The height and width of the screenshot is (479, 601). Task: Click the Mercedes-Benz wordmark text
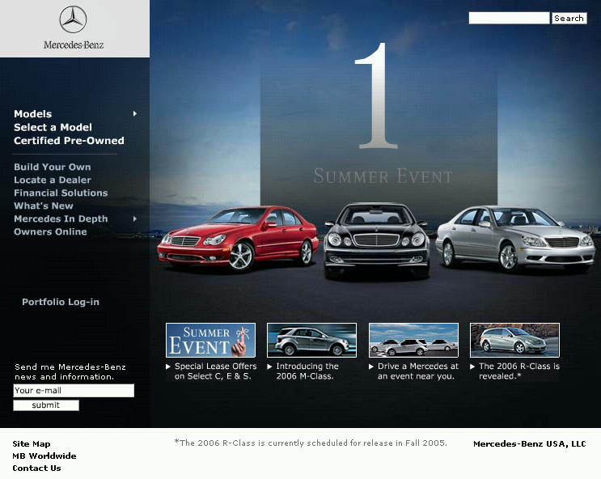pos(74,45)
